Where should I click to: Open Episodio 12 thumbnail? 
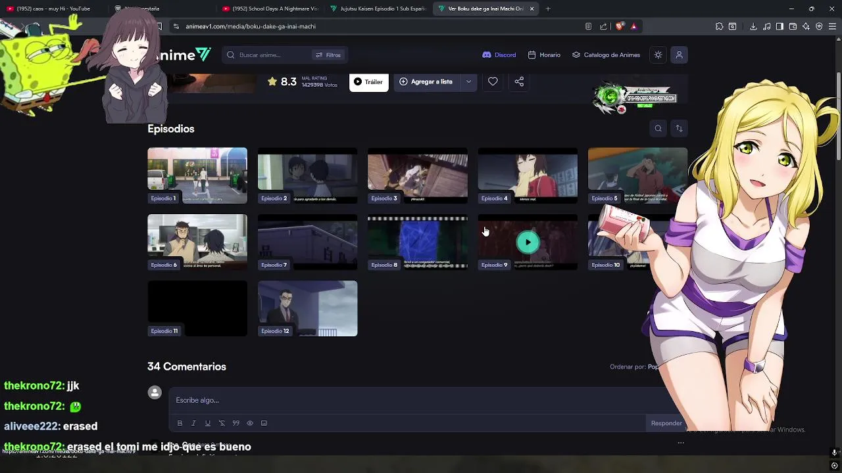click(307, 309)
